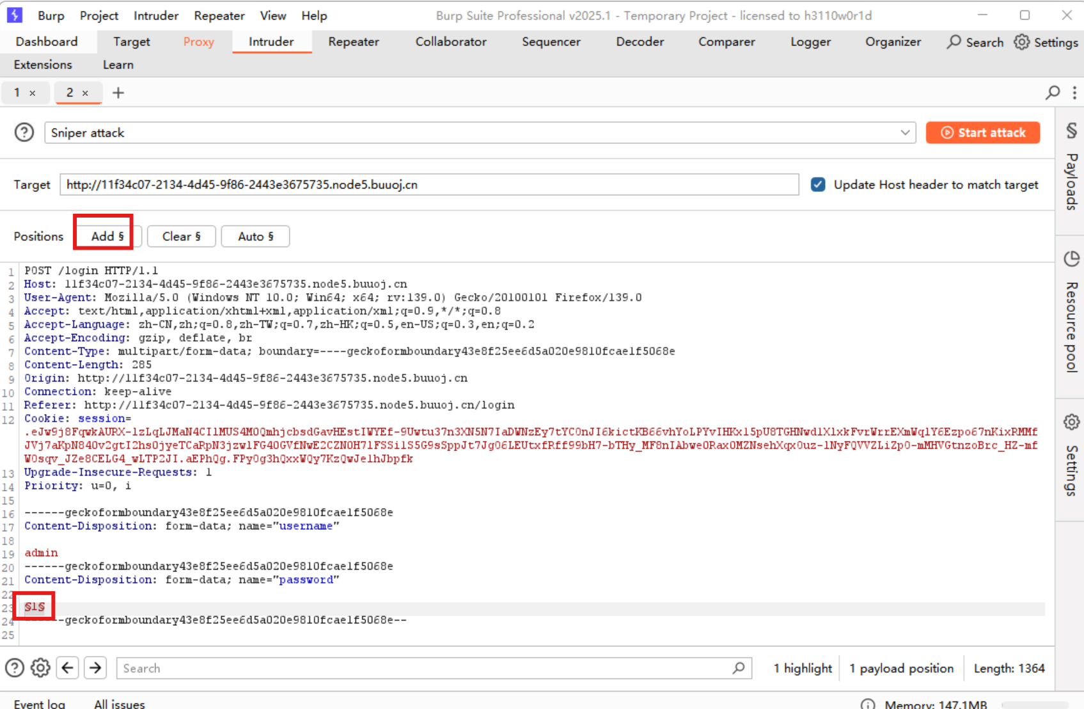This screenshot has width=1084, height=709.
Task: Switch to the Decoder tab
Action: point(640,42)
